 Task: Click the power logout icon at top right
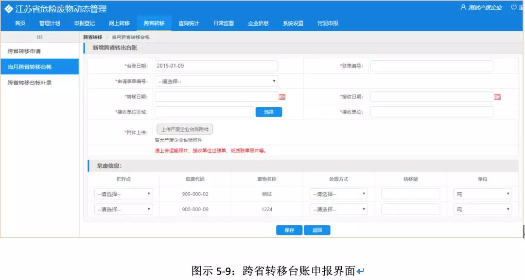[514, 7]
